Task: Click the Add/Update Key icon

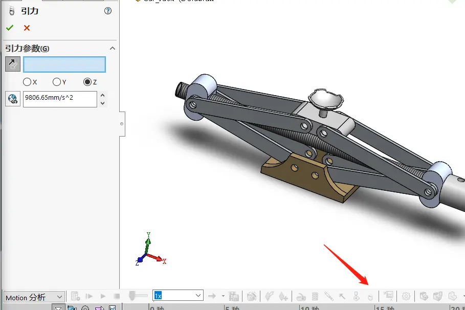Action: point(283,296)
